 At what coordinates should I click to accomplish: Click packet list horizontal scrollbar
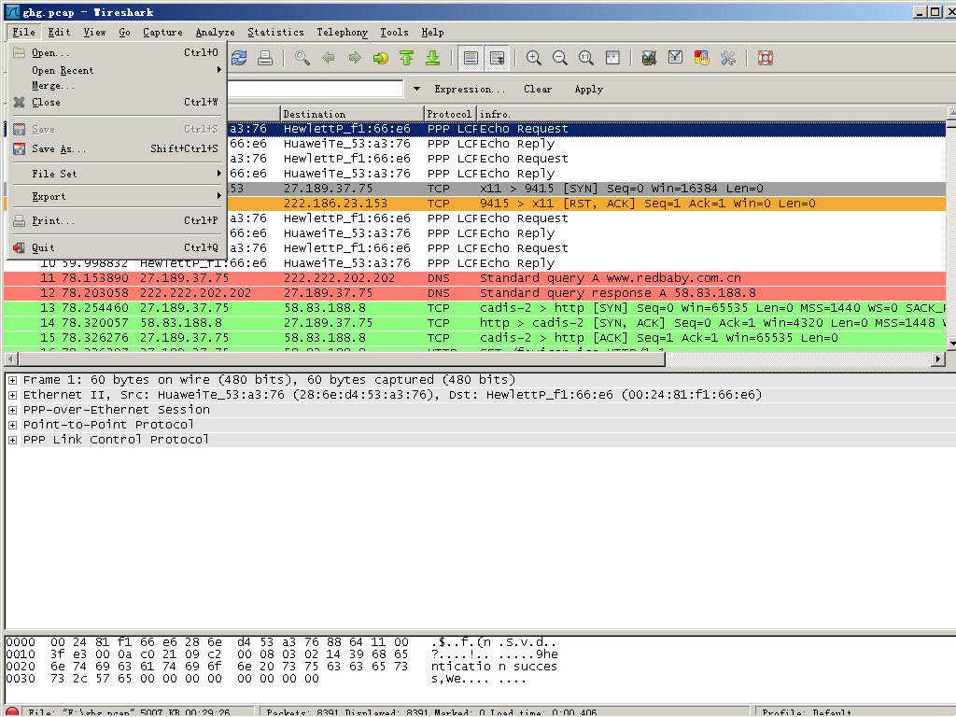coord(342,359)
